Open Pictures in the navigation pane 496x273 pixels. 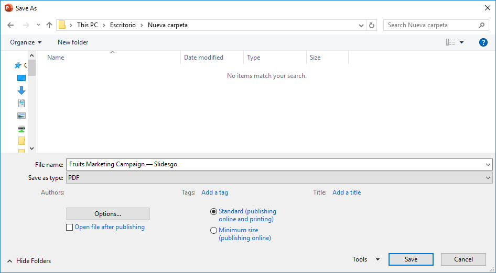point(21,116)
